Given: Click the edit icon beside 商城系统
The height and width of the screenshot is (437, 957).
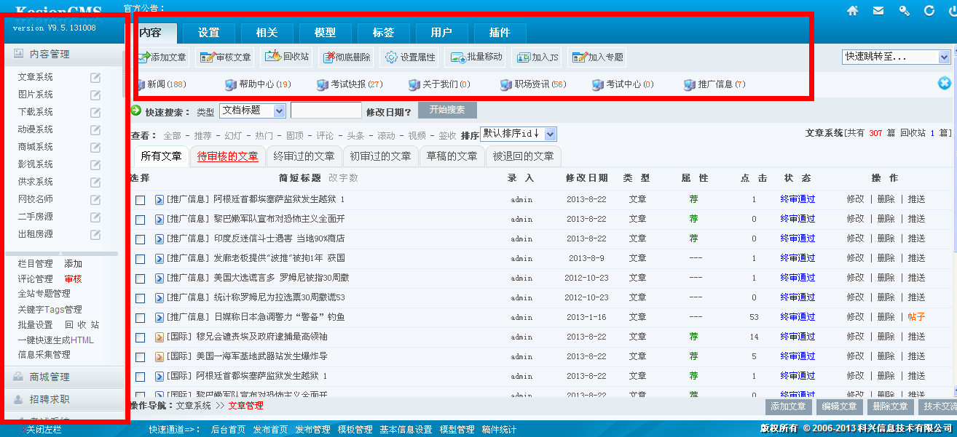Looking at the screenshot, I should coord(95,147).
